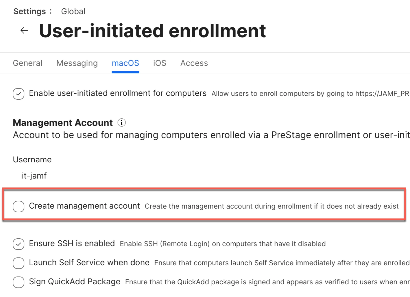The width and height of the screenshot is (410, 297).
Task: Open the Messaging tab
Action: click(x=77, y=63)
